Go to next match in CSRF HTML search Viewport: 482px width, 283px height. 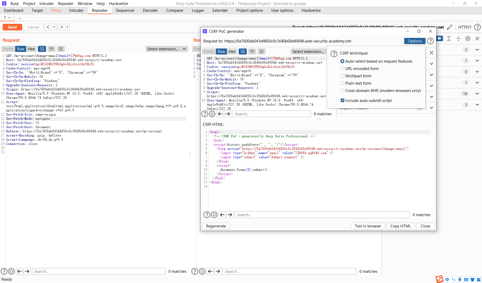pyautogui.click(x=230, y=215)
